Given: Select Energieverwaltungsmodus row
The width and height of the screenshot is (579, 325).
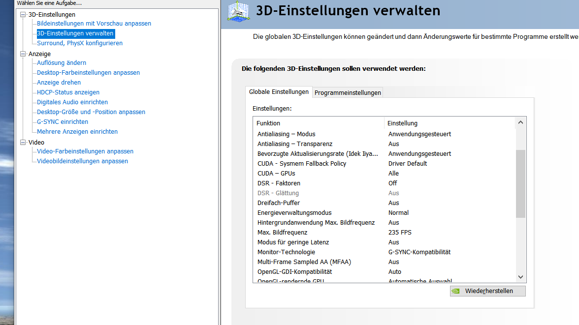Looking at the screenshot, I should 384,213.
